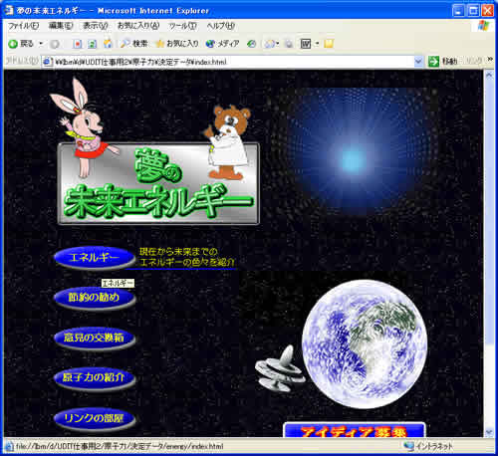This screenshot has height=456, width=498.
Task: Click the Back (戻る) button
Action: 21,44
